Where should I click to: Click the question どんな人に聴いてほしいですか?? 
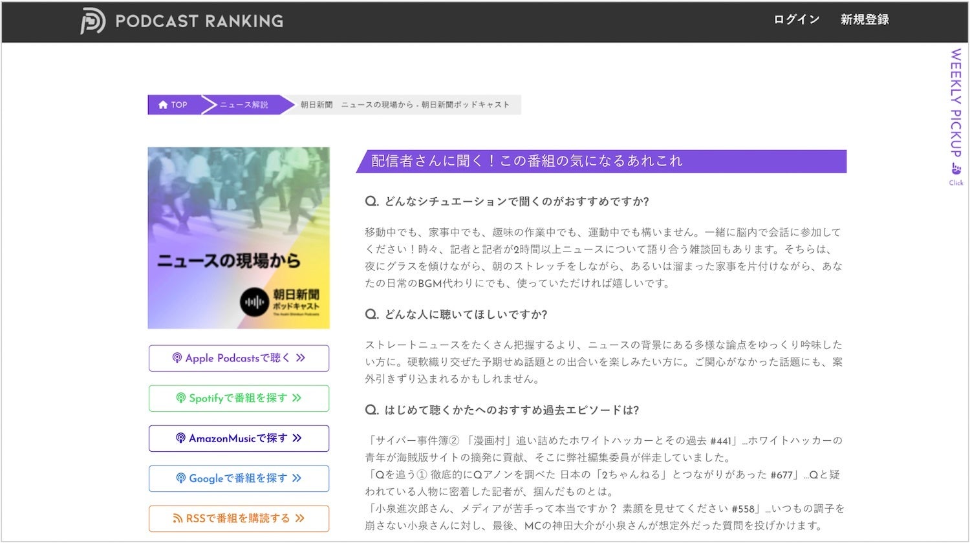(x=456, y=315)
